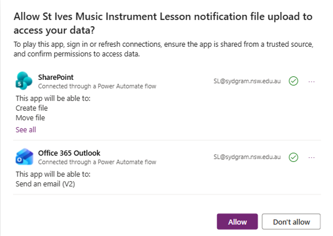Click the trusted source description paragraph

(x=163, y=49)
